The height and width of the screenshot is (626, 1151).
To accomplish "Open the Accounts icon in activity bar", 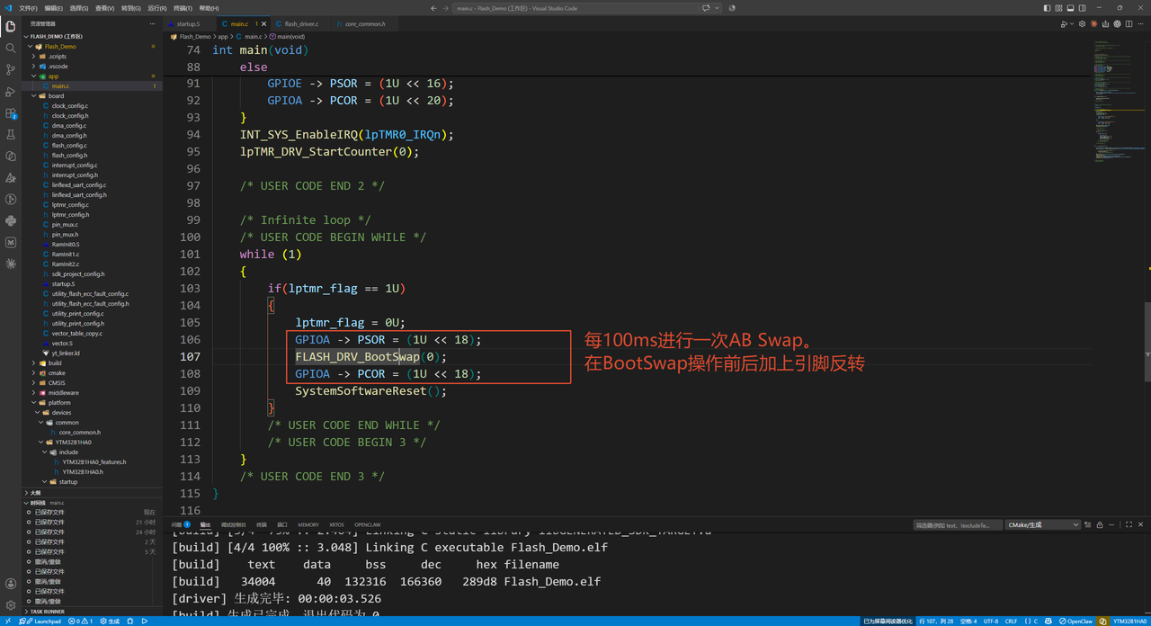I will (11, 584).
